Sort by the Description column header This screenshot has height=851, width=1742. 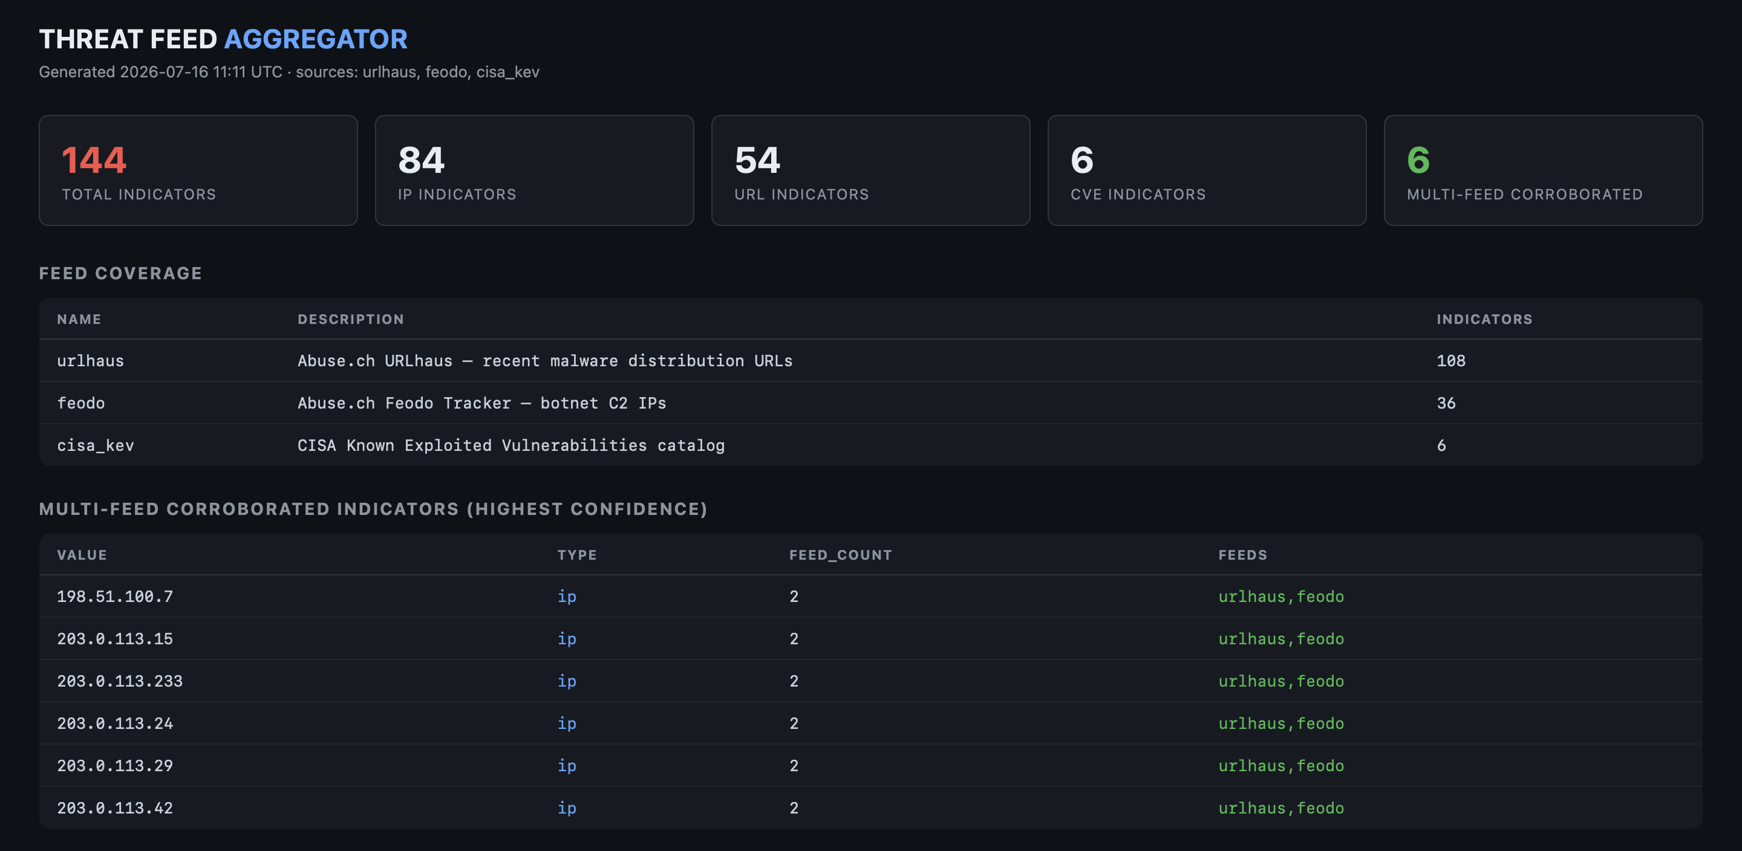(350, 319)
